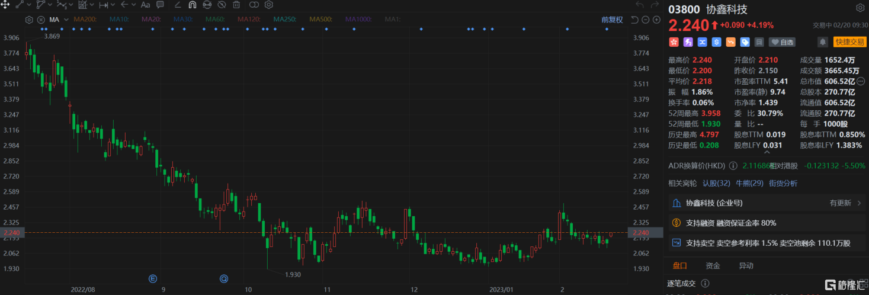Click the gray bookmark note icon
Screen dimensions: 869x295
[x=759, y=42]
